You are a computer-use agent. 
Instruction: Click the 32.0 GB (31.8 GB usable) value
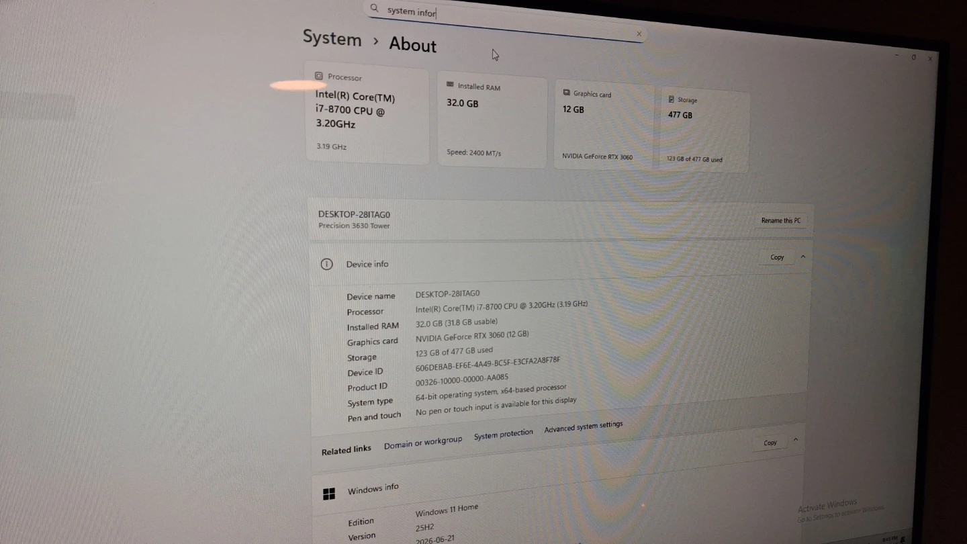(x=456, y=322)
